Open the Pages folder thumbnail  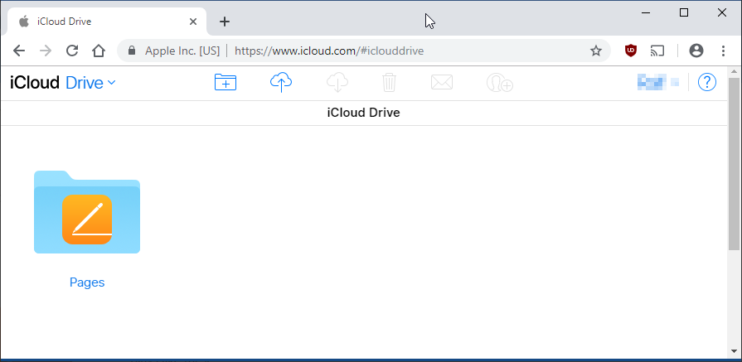pos(87,212)
